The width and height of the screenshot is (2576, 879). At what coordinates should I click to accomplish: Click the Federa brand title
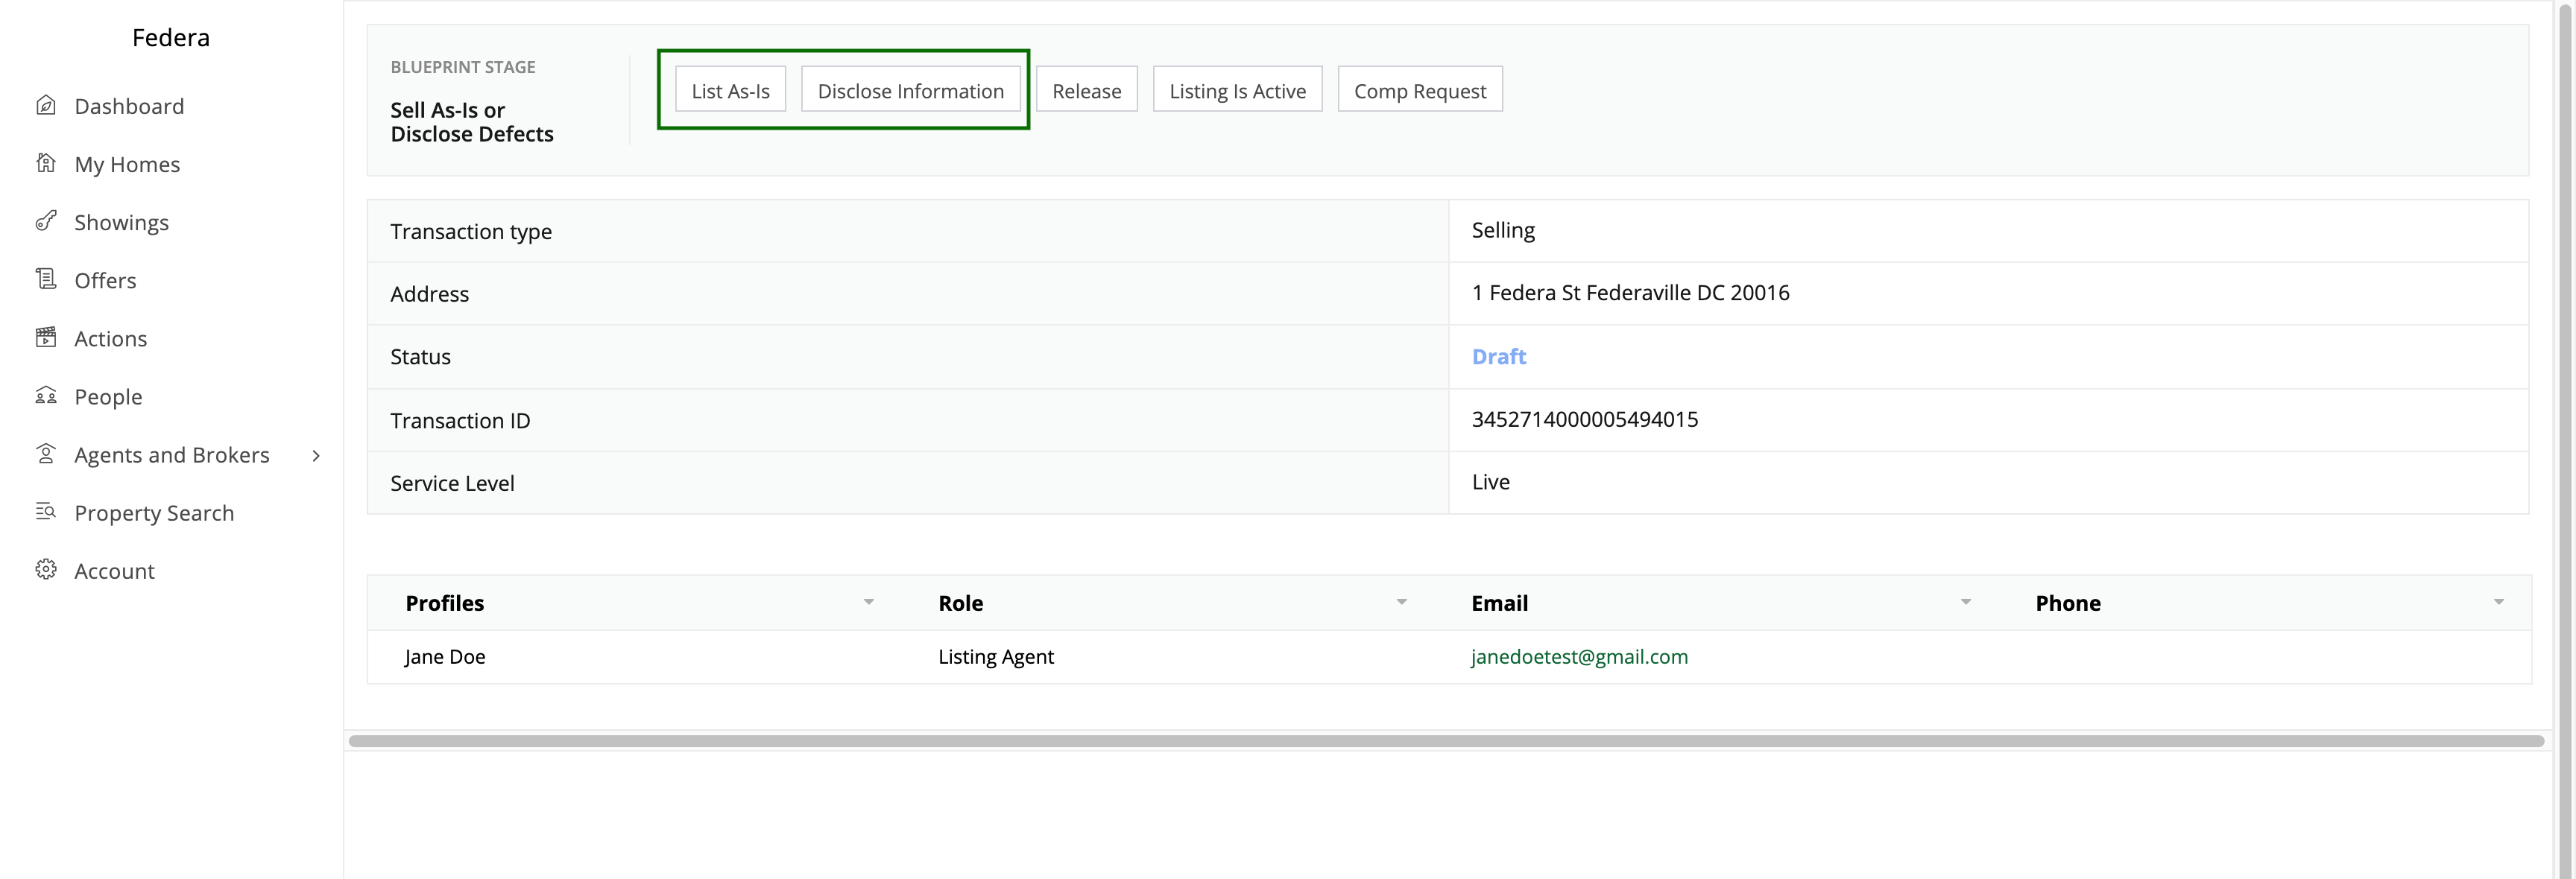(171, 38)
